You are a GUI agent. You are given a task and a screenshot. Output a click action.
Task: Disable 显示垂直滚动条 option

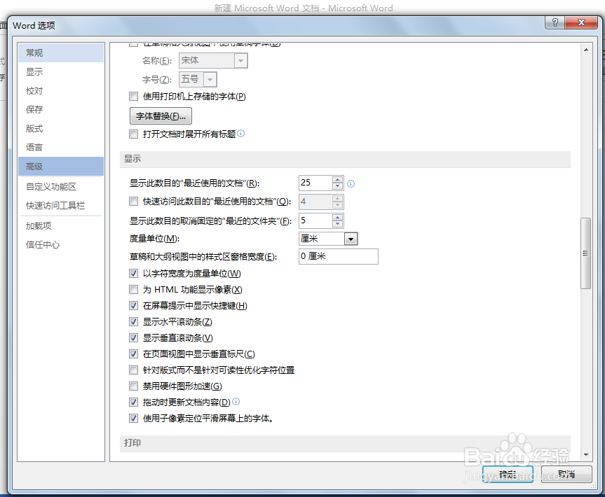pyautogui.click(x=133, y=338)
